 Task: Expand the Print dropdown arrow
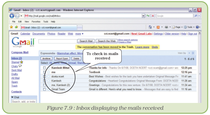[170, 27]
